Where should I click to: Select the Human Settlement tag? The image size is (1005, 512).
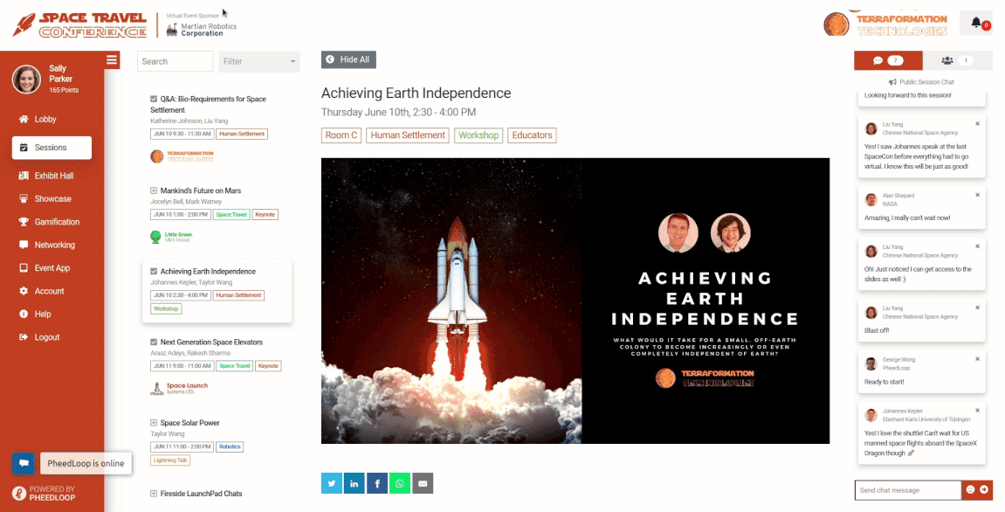pos(408,135)
